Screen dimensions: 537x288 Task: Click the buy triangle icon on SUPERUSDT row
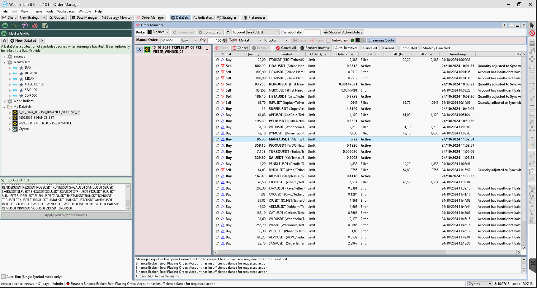click(x=223, y=109)
